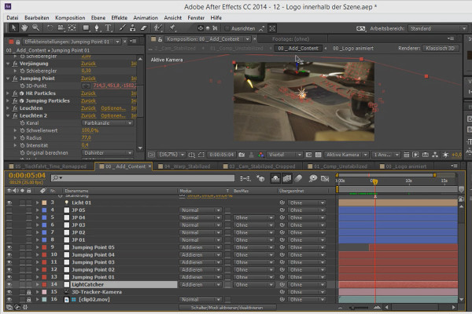Screen dimensions: 472x314
Task: Select the Pan Behind anchor tool
Action: (72, 28)
